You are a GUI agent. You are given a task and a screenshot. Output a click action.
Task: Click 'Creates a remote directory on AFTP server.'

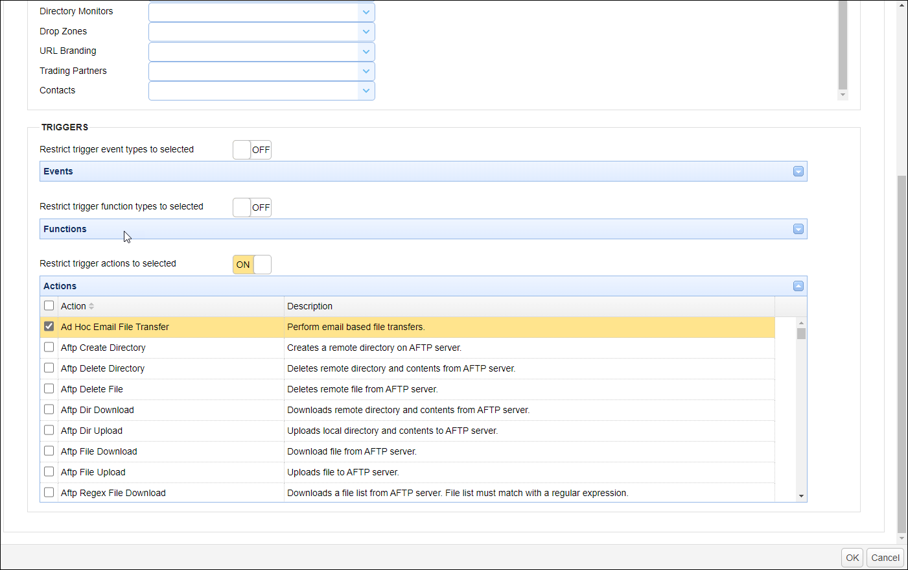[374, 348]
